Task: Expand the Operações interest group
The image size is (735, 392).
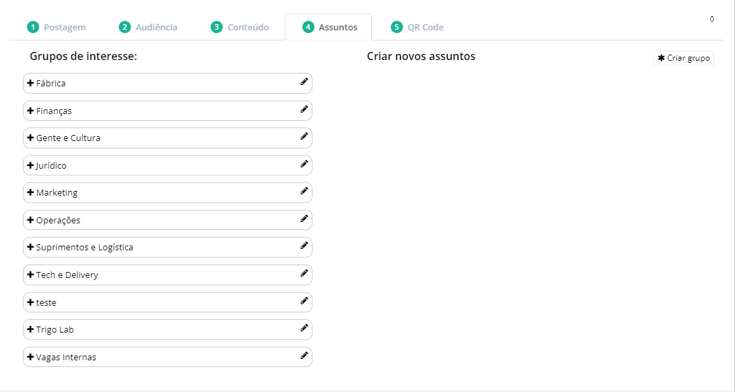Action: 30,220
